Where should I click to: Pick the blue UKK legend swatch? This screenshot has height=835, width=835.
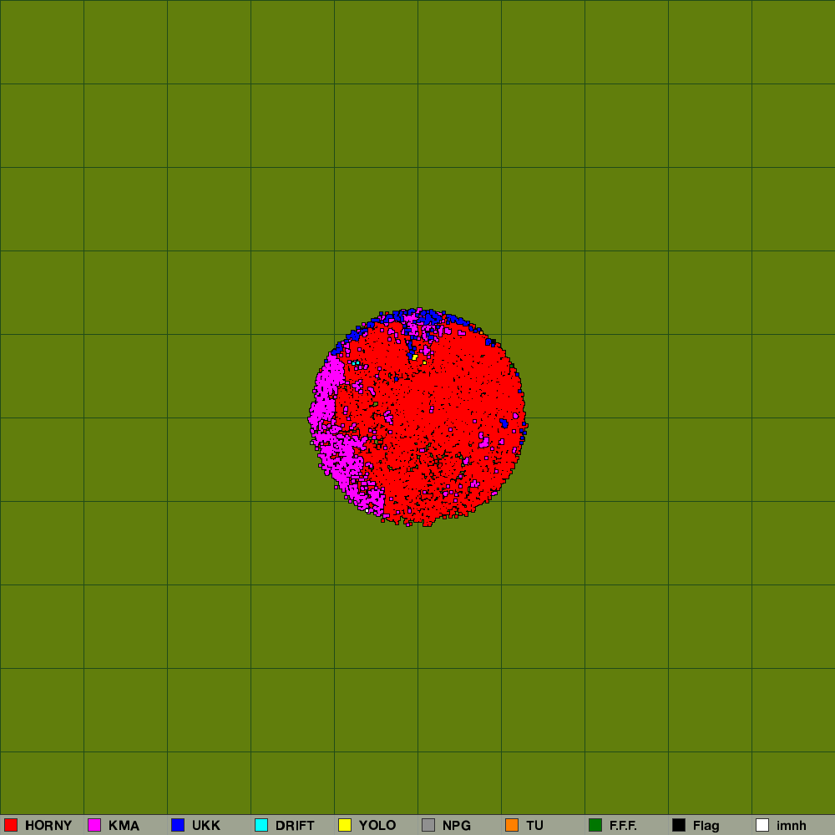(178, 825)
